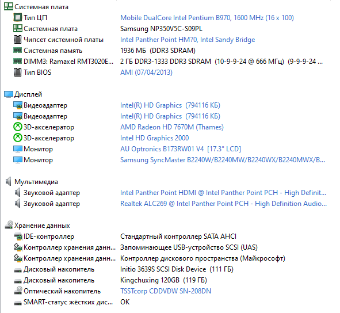Open the lower Intel(R) HD Graphics (794116 КБ) link

tap(170, 116)
